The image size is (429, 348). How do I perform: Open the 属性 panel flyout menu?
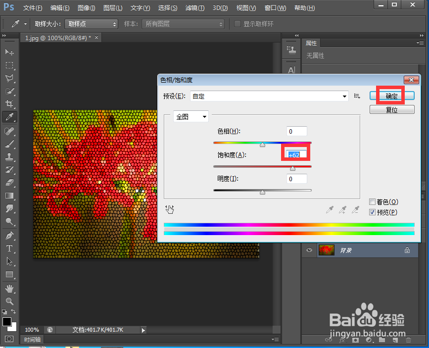(420, 43)
